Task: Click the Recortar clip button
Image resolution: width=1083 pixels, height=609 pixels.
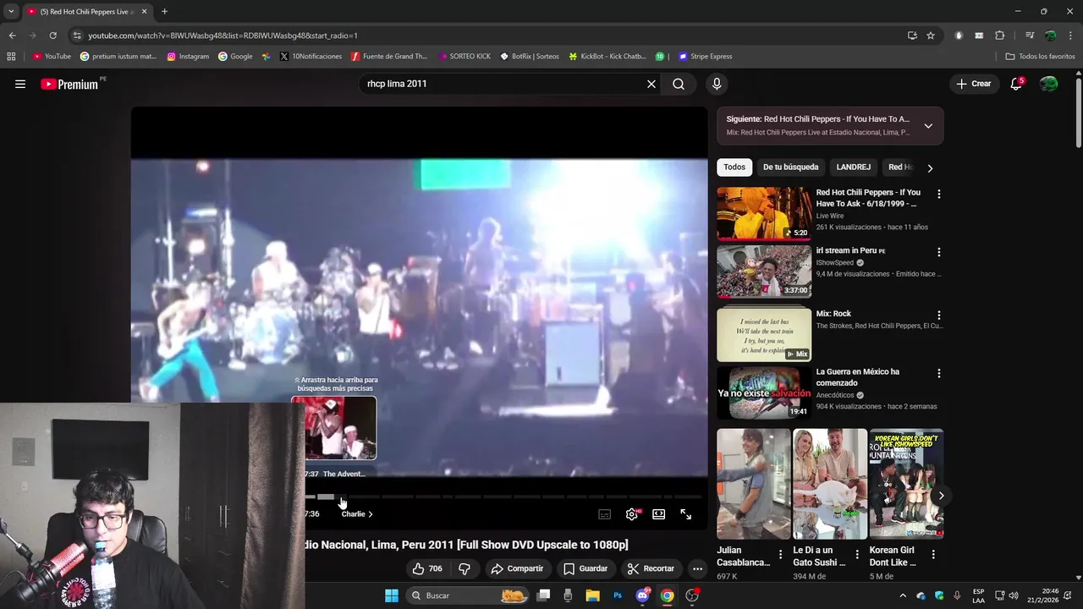Action: 651,568
